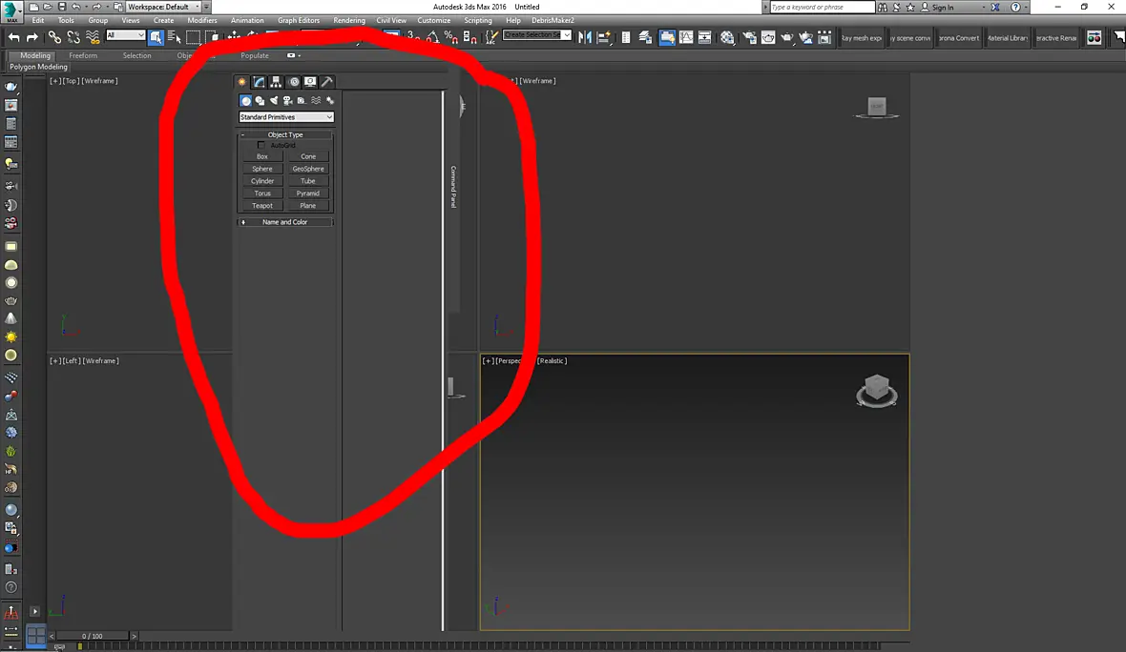Open the Curve Editor icon
The width and height of the screenshot is (1126, 652).
(x=686, y=37)
